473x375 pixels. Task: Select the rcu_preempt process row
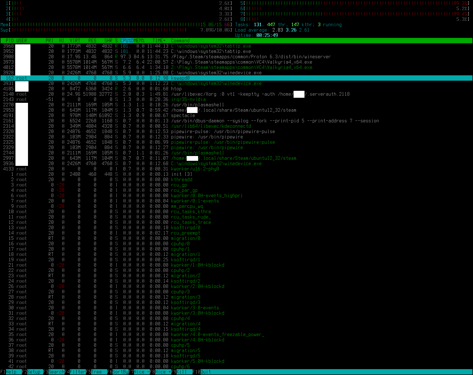click(x=236, y=233)
